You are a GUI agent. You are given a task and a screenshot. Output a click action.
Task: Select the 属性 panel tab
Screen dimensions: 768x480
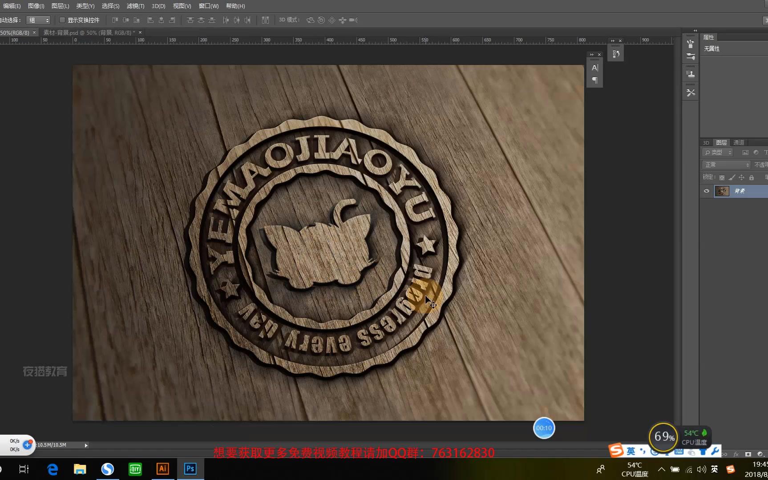pyautogui.click(x=708, y=37)
